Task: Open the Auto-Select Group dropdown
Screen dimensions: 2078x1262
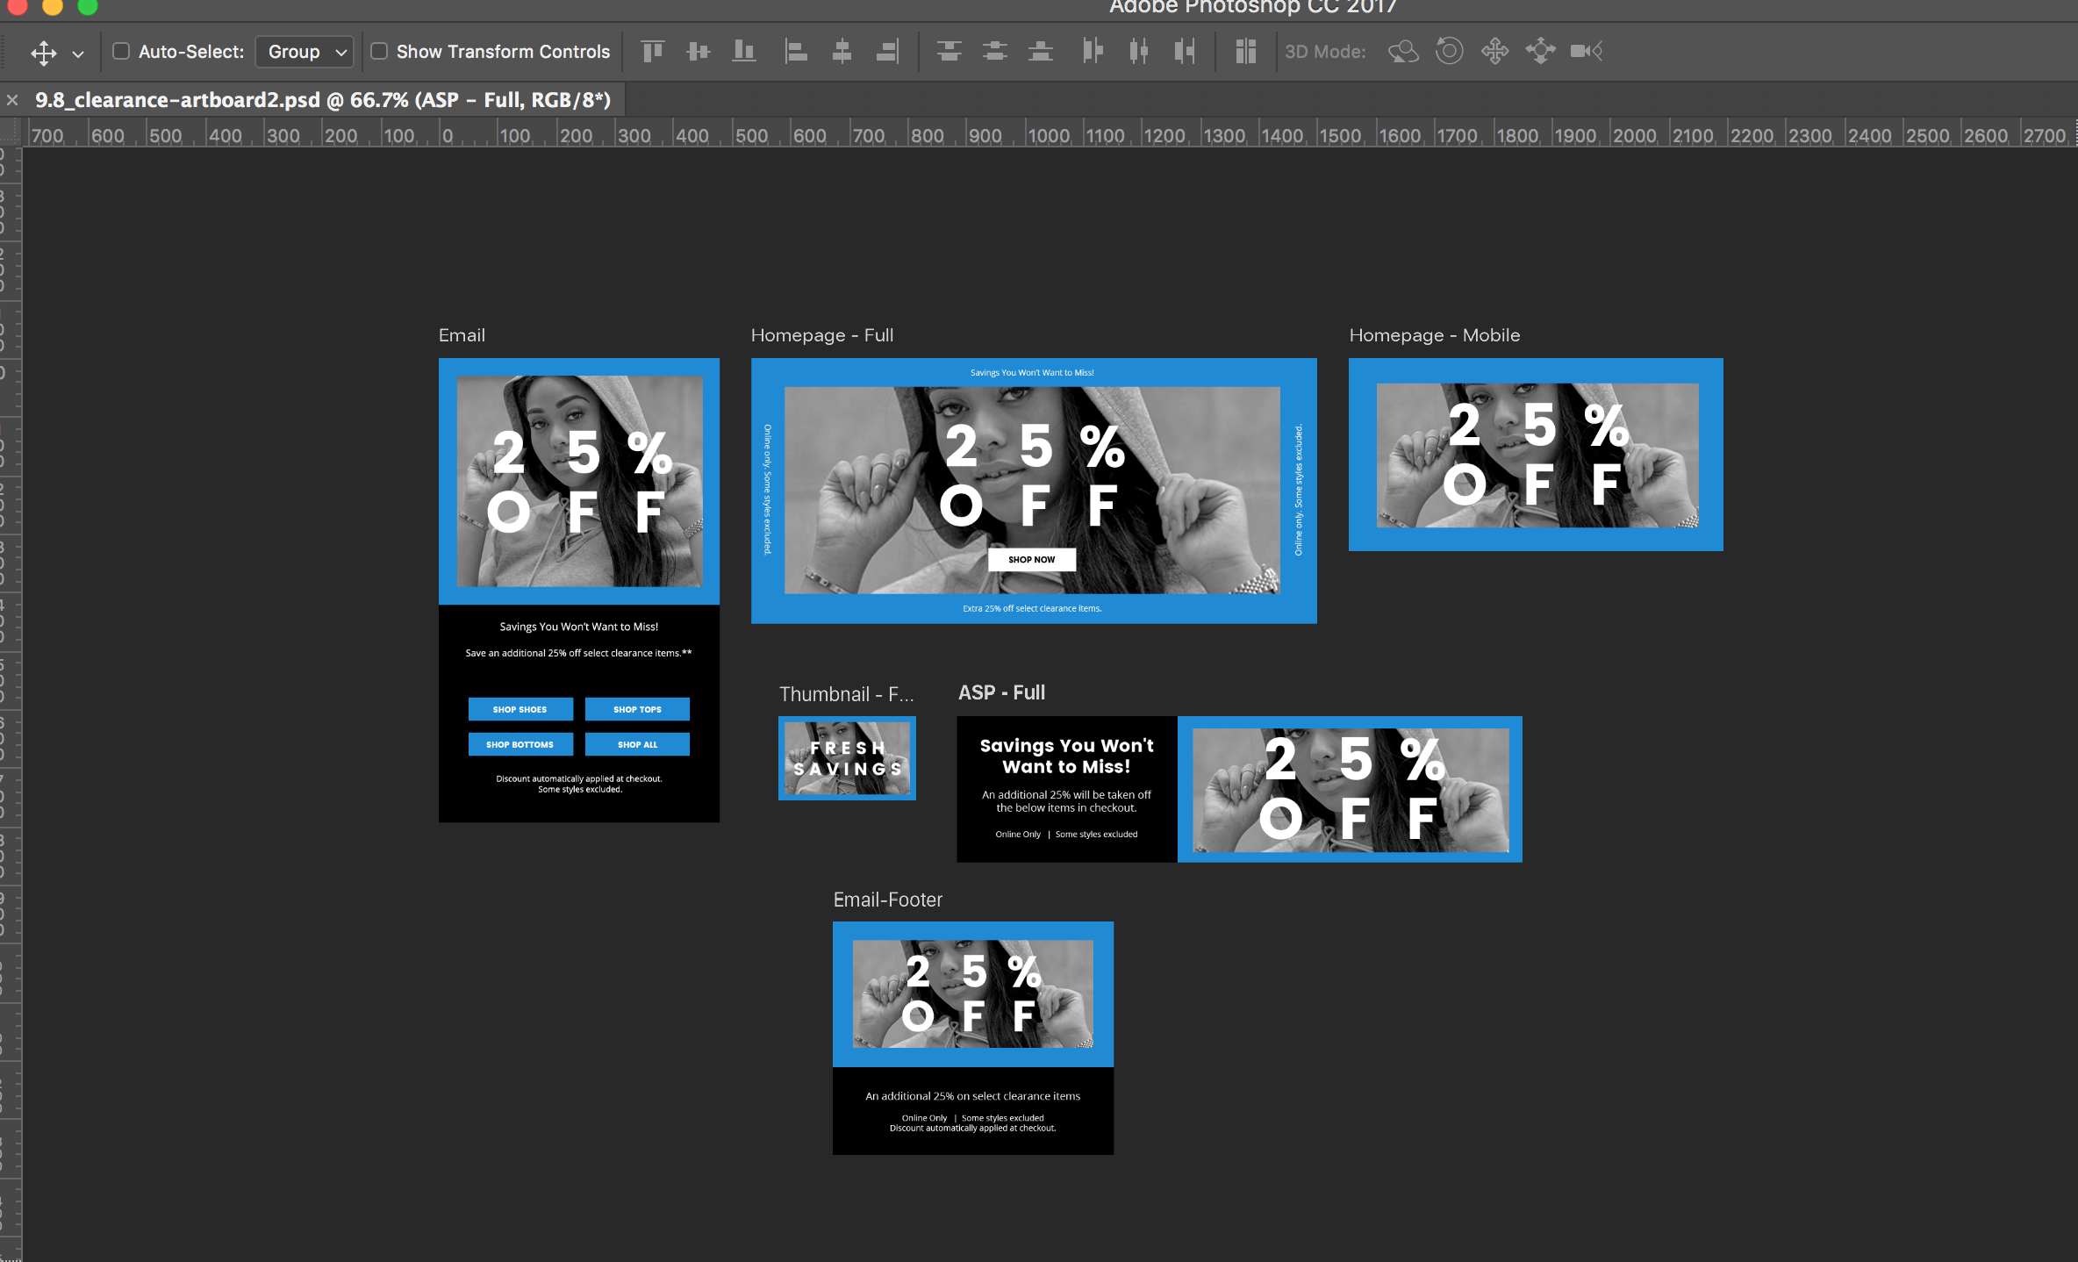Action: pos(305,52)
